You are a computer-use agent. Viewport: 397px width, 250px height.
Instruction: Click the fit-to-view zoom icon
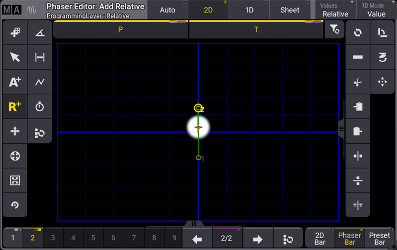pos(15,181)
